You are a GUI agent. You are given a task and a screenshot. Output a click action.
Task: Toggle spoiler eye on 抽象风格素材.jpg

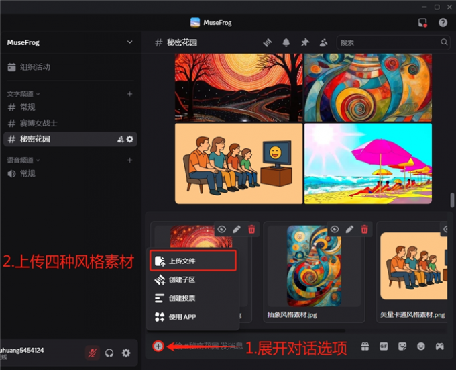coord(335,230)
